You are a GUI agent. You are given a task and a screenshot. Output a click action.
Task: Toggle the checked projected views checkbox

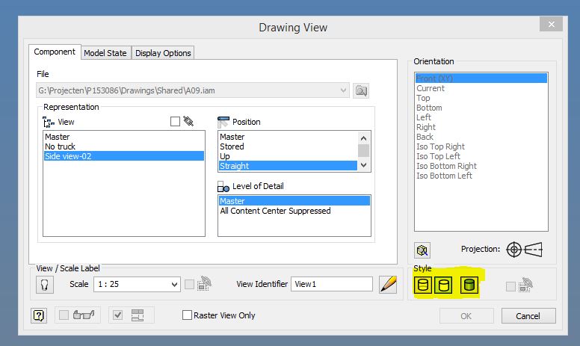click(117, 315)
